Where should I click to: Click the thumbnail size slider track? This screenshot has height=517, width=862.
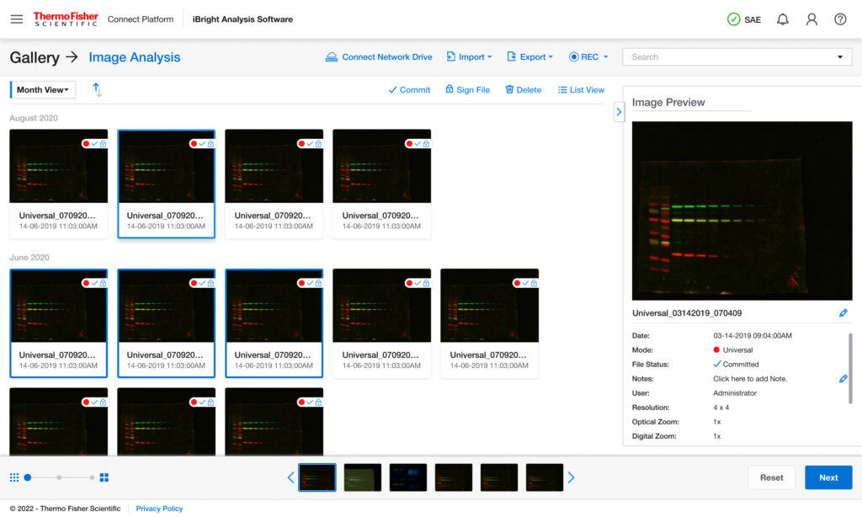[67, 477]
